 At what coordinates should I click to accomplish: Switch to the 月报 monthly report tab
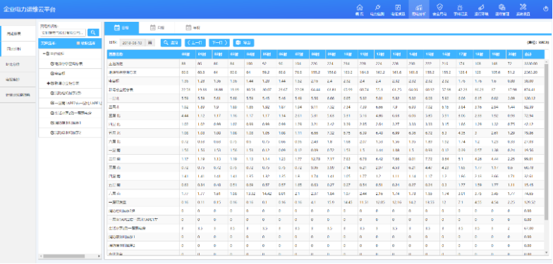click(157, 27)
